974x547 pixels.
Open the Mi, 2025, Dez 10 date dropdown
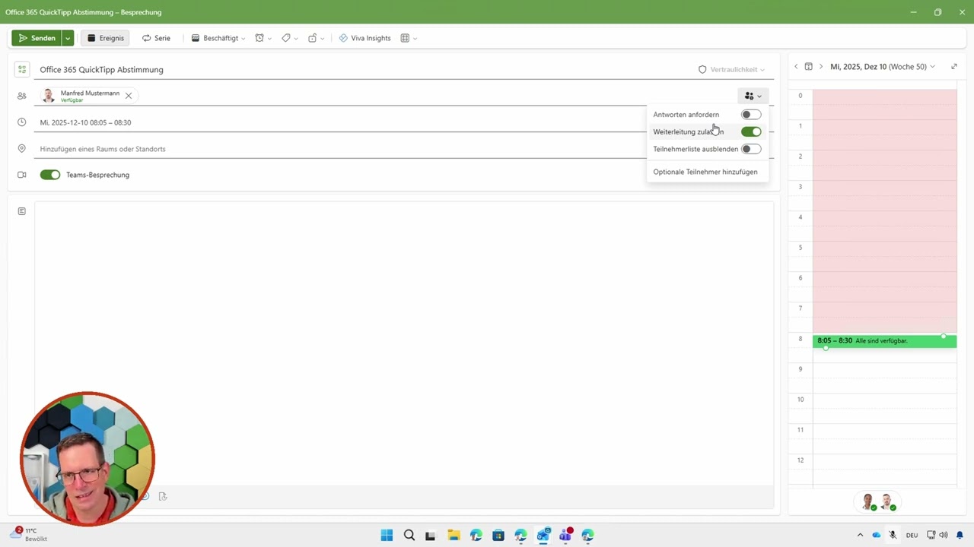883,67
